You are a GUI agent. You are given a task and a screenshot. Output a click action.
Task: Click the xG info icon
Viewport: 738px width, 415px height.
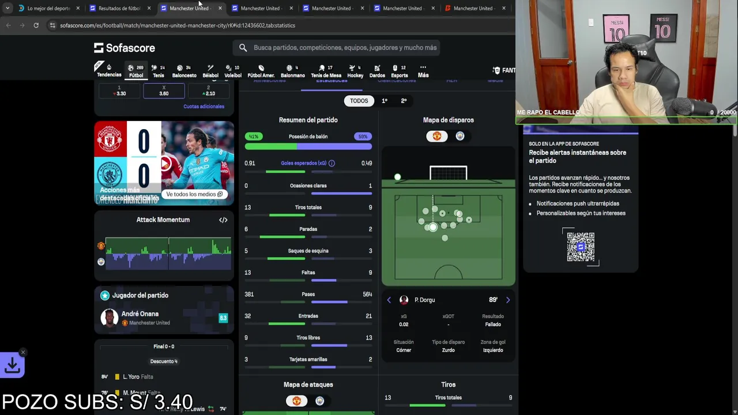coord(332,163)
